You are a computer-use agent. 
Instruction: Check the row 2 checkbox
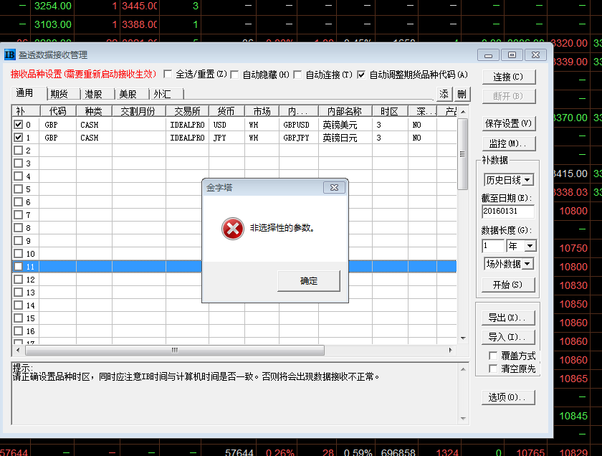[x=18, y=150]
